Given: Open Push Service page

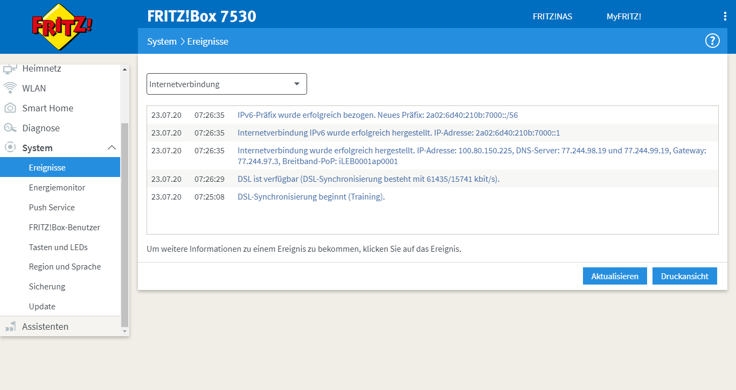Looking at the screenshot, I should 52,208.
